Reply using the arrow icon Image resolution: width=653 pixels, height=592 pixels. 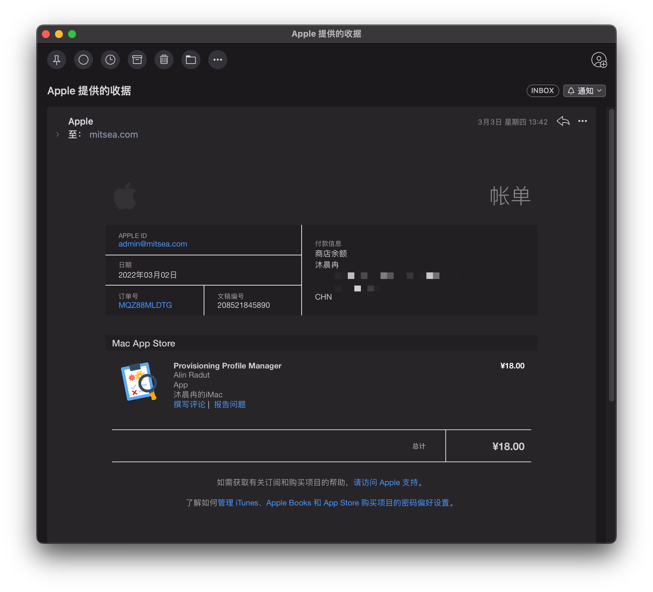click(563, 121)
